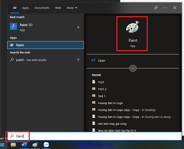Click the small Paint icon in Apps list
This screenshot has width=184, height=149.
click(x=12, y=45)
